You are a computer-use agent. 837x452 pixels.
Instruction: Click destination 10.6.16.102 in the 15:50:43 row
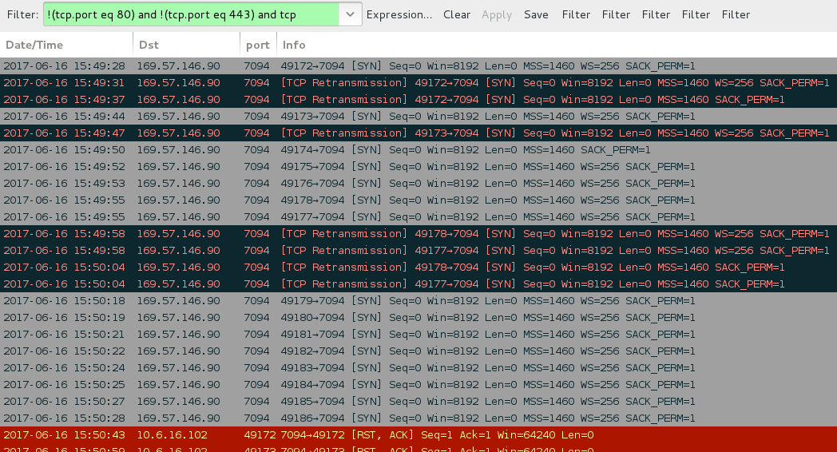(x=172, y=435)
